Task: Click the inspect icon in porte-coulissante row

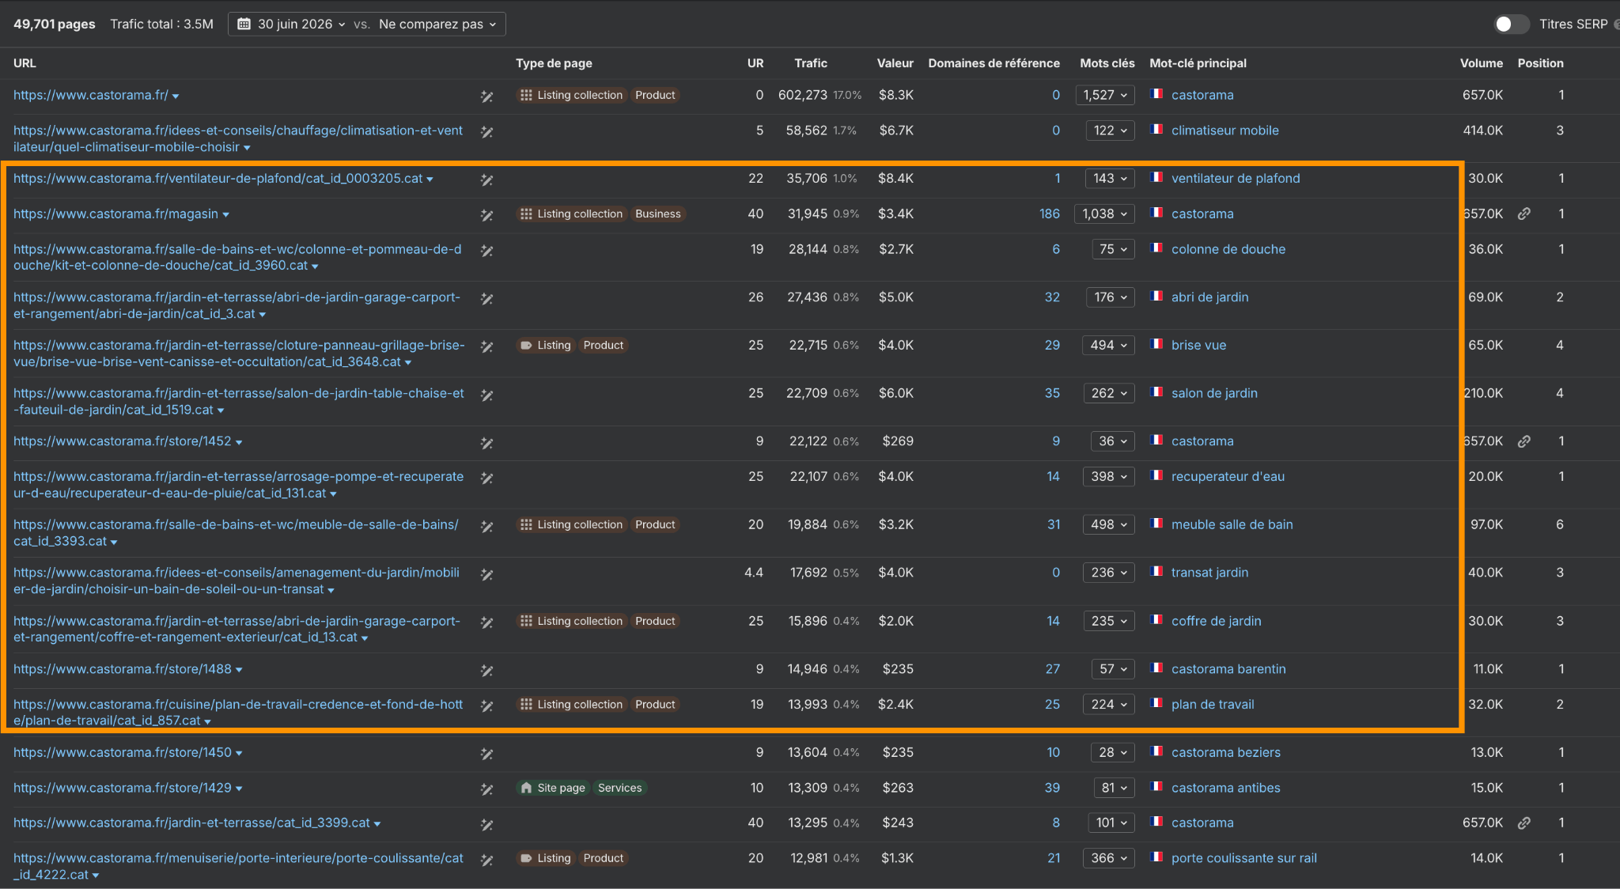Action: point(486,860)
